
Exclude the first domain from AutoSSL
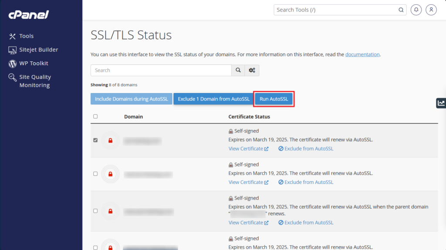(x=306, y=149)
